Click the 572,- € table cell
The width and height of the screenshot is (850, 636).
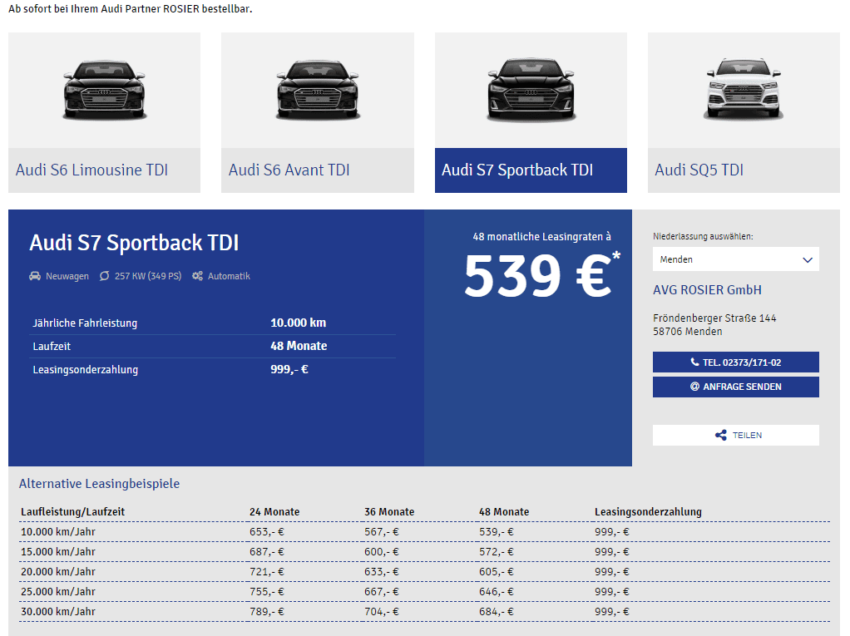point(497,552)
